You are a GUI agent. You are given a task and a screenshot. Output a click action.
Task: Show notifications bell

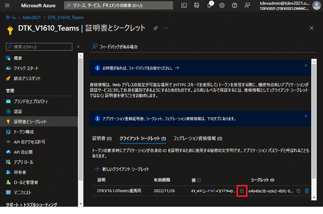click(209, 6)
